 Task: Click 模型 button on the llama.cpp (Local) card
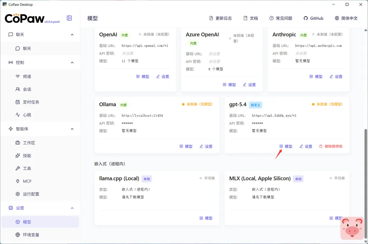click(x=206, y=218)
